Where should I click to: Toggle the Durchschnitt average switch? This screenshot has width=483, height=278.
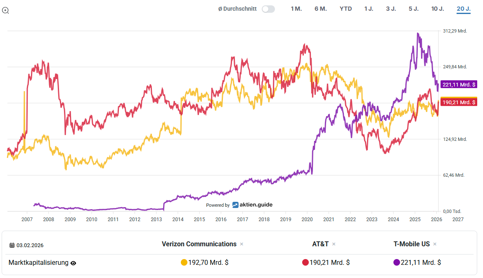point(268,9)
